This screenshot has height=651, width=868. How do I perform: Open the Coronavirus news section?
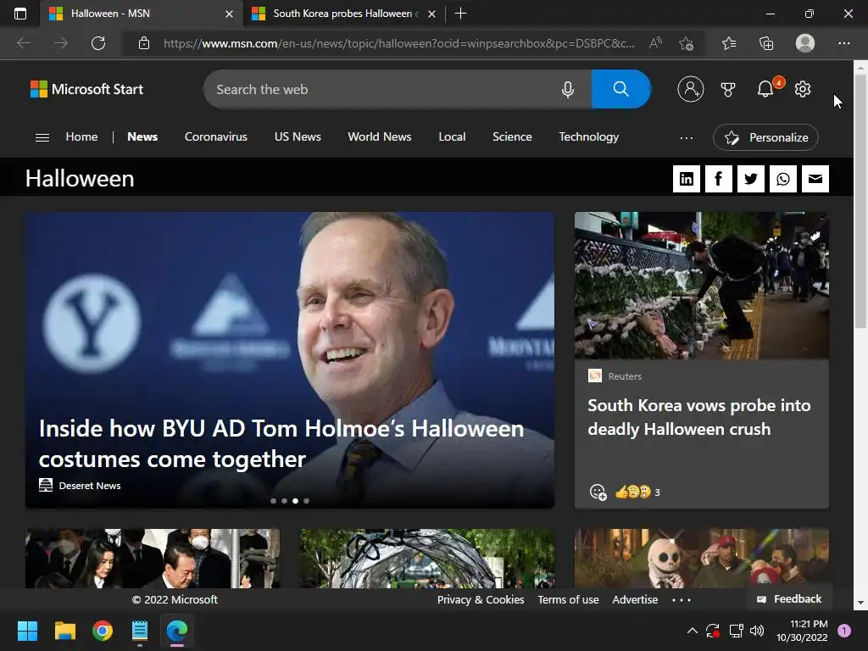coord(216,136)
